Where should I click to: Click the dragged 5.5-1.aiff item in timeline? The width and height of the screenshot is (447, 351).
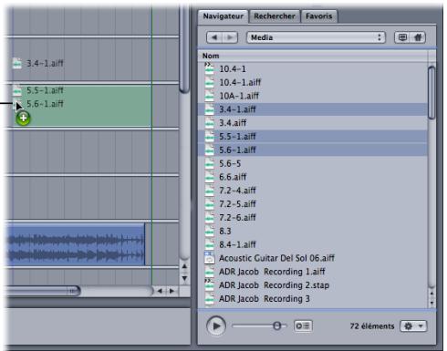38,90
